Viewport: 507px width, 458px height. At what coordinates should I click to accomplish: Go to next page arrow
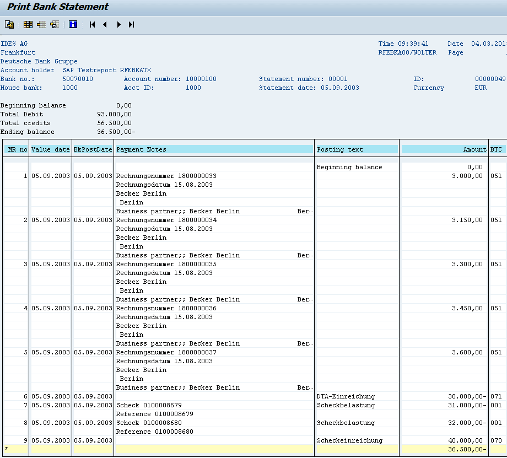(118, 24)
